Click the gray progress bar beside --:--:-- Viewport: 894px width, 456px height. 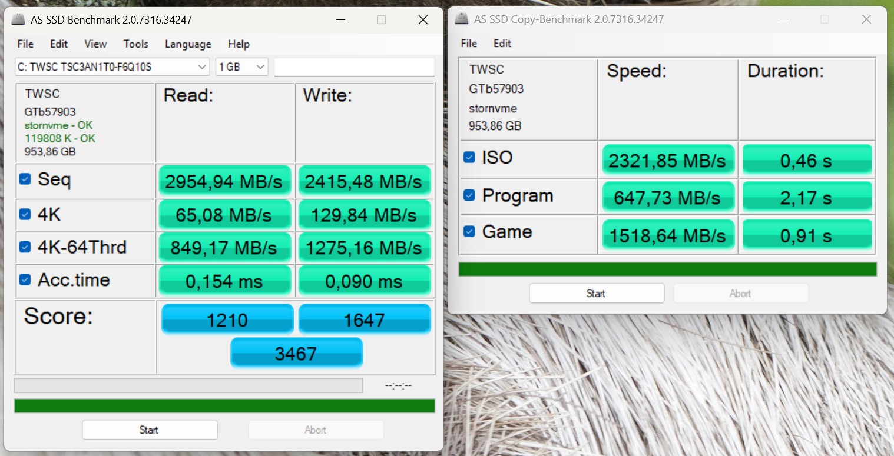pos(188,385)
